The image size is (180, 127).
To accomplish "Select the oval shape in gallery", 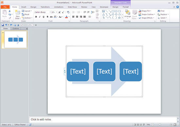I will coord(116,11).
